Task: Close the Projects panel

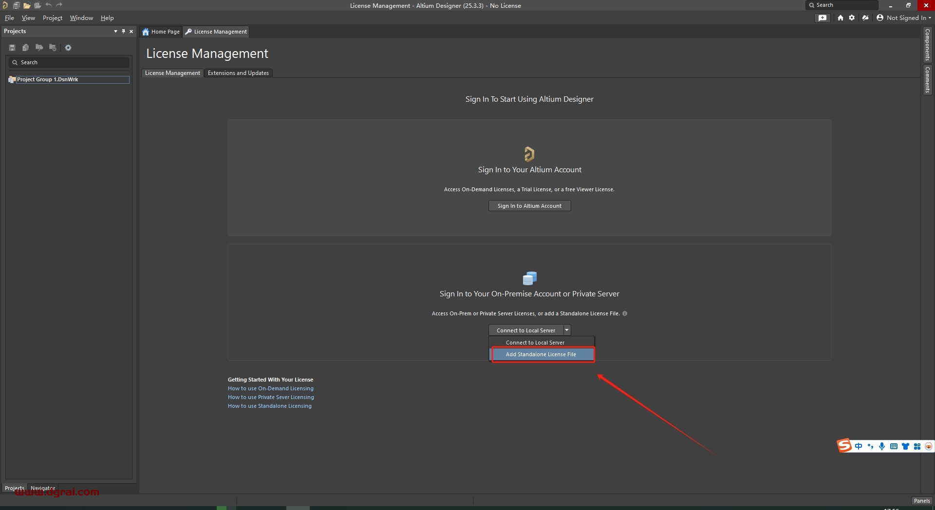Action: [131, 31]
